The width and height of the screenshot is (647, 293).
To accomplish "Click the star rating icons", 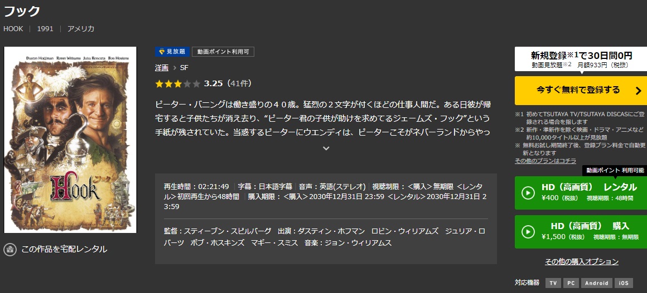I will [x=177, y=83].
